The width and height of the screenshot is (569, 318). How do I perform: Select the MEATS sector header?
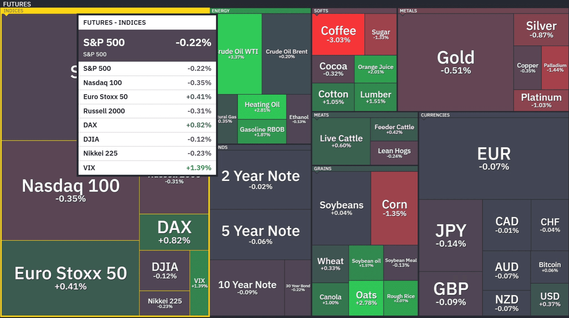coord(321,115)
